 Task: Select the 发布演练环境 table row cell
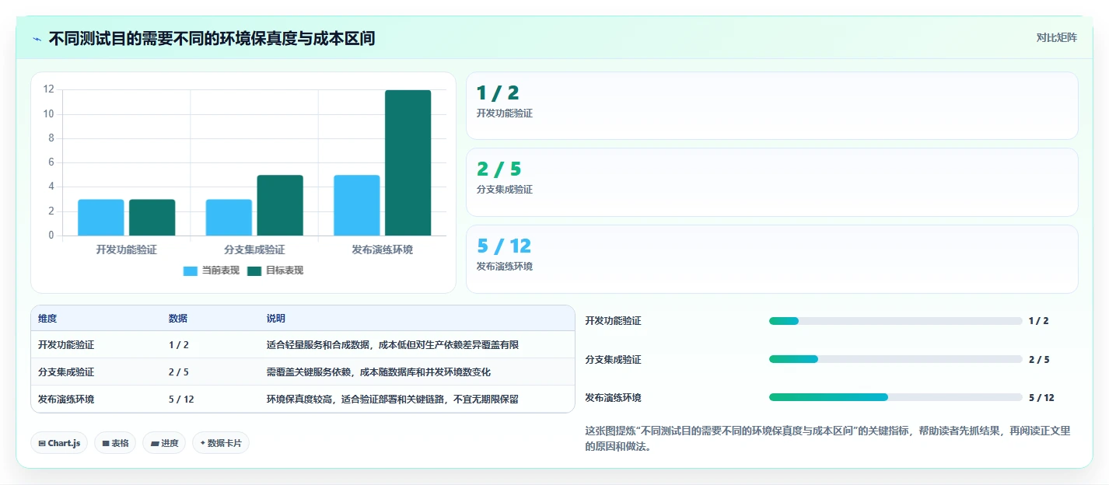point(66,400)
